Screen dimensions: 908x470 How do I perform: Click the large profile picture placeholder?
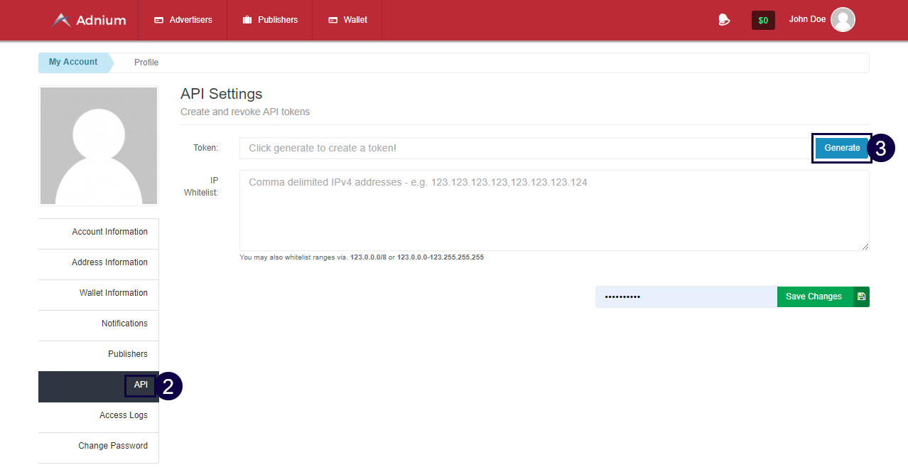(99, 146)
